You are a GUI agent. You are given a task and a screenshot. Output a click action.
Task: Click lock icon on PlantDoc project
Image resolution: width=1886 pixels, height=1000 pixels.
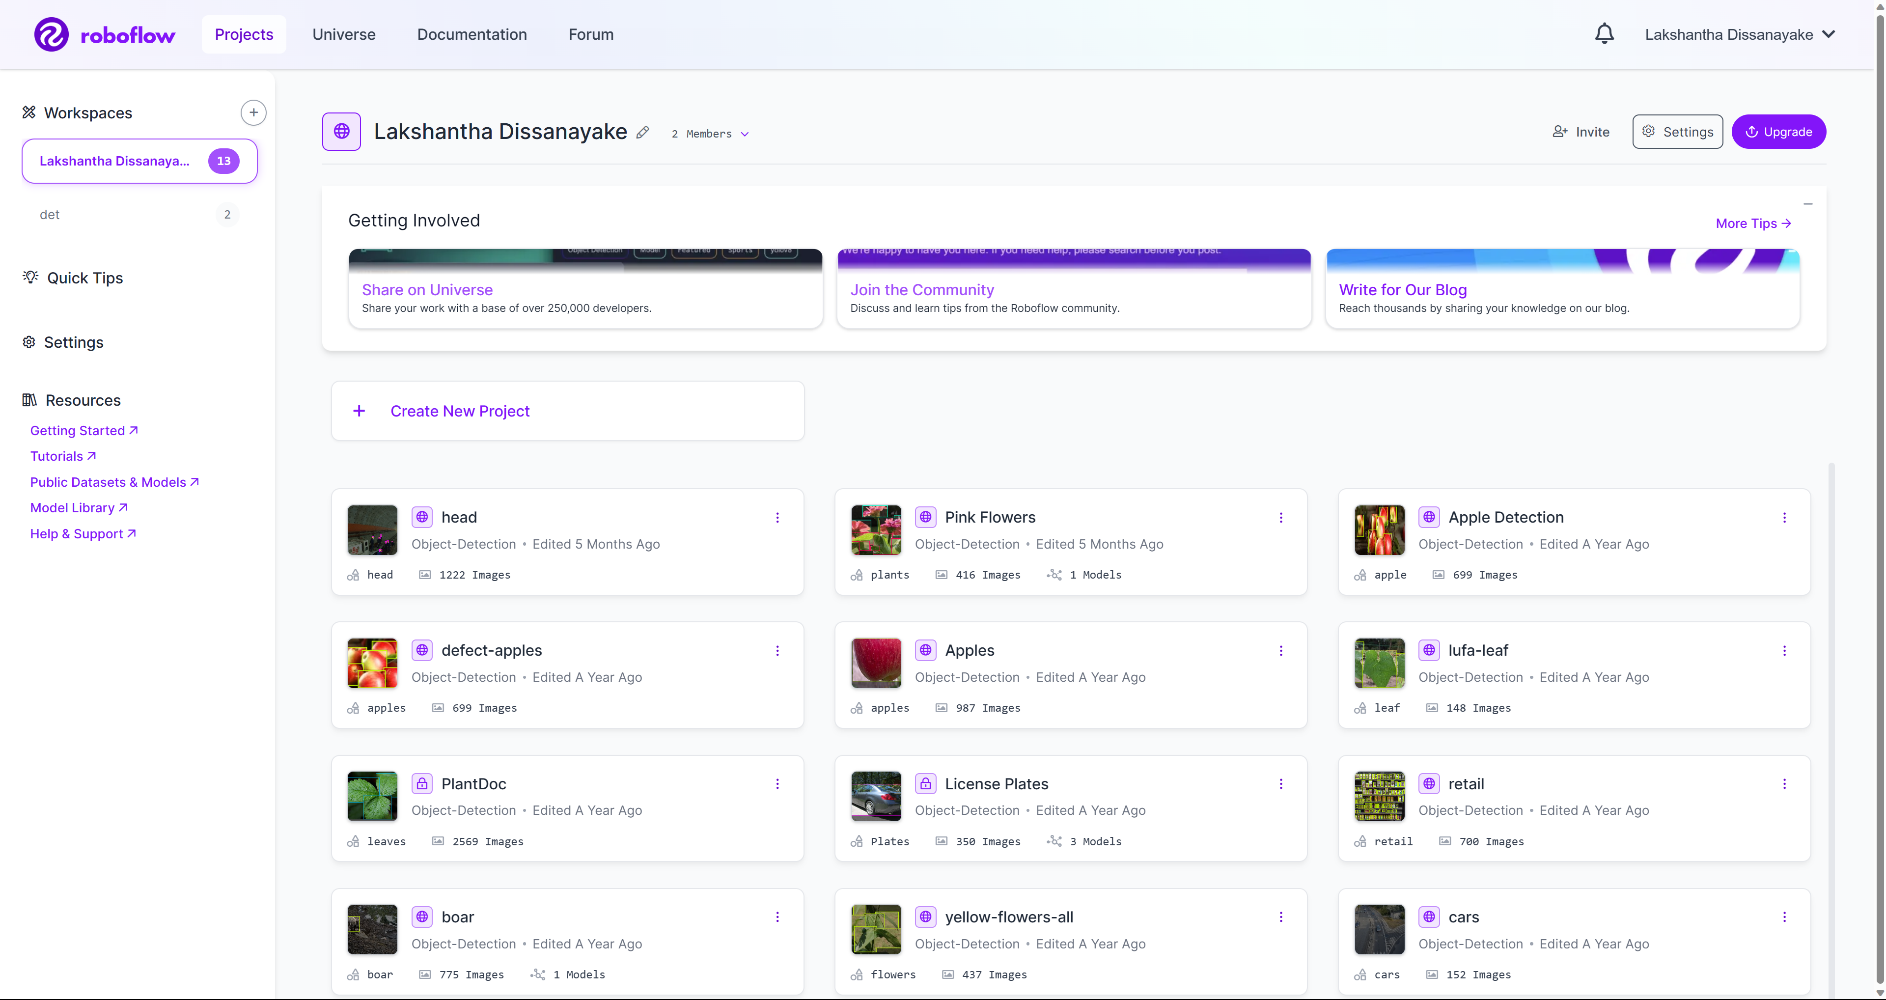click(422, 783)
